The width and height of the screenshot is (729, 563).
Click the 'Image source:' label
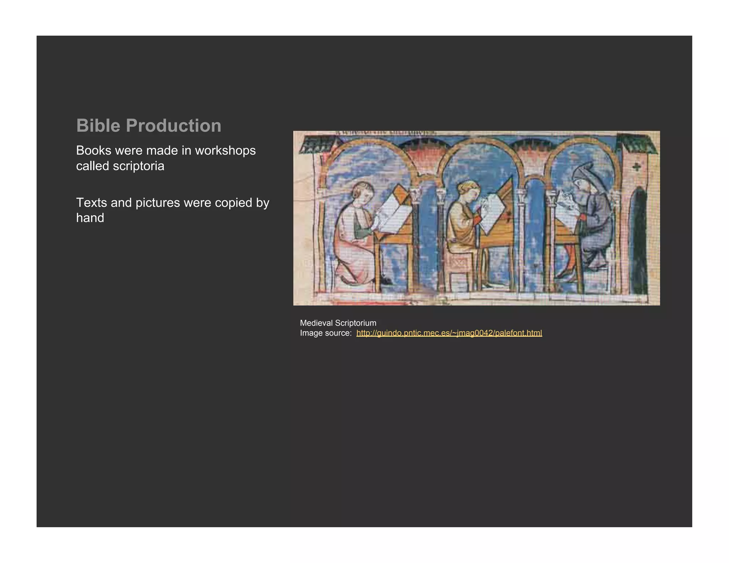(x=326, y=333)
